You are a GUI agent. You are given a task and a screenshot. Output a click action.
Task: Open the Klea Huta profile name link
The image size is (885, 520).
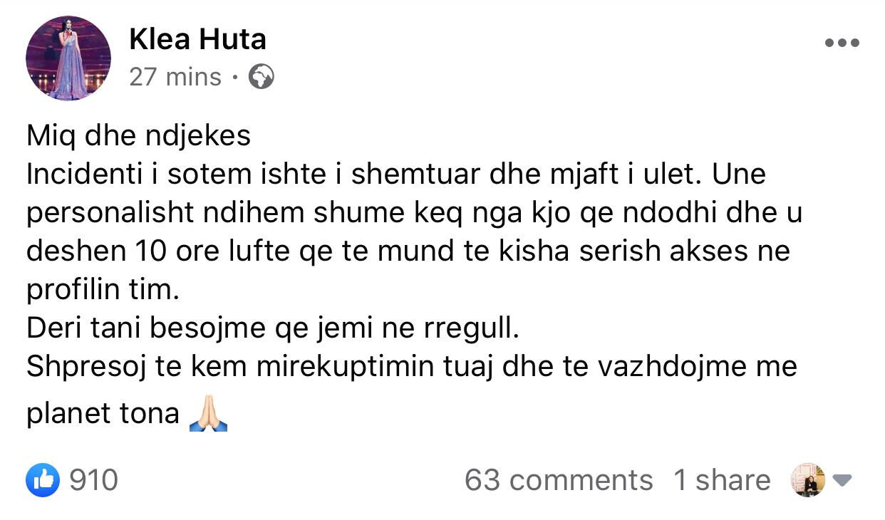click(x=197, y=39)
